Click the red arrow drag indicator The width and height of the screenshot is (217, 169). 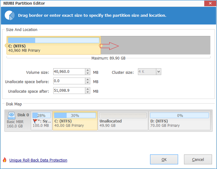(x=110, y=46)
